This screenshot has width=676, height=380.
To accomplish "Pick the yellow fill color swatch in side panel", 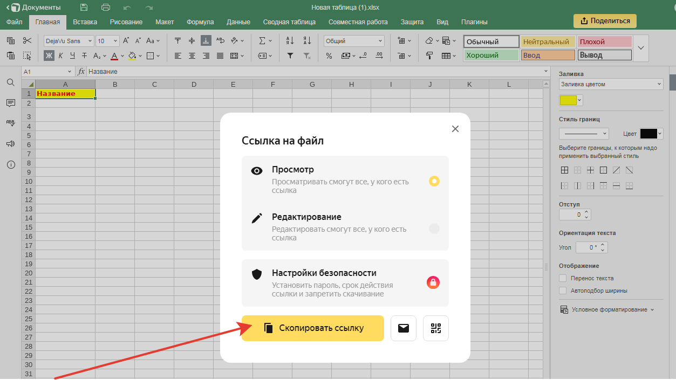I will 568,100.
